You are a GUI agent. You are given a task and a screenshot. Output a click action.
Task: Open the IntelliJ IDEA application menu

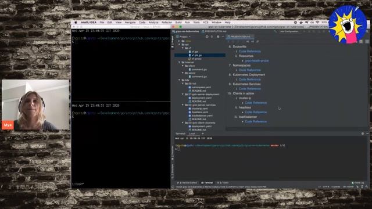pyautogui.click(x=88, y=22)
